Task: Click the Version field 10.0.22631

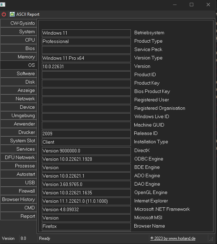Action: pyautogui.click(x=86, y=67)
